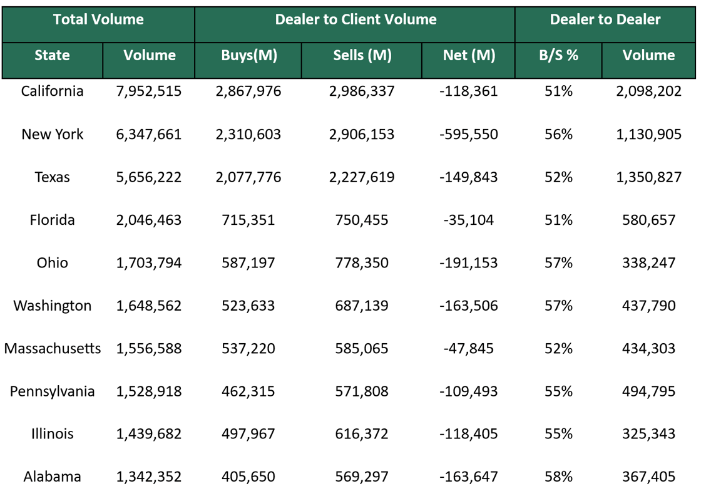Image resolution: width=701 pixels, height=496 pixels.
Task: Click the Texas state cell
Action: coord(53,177)
